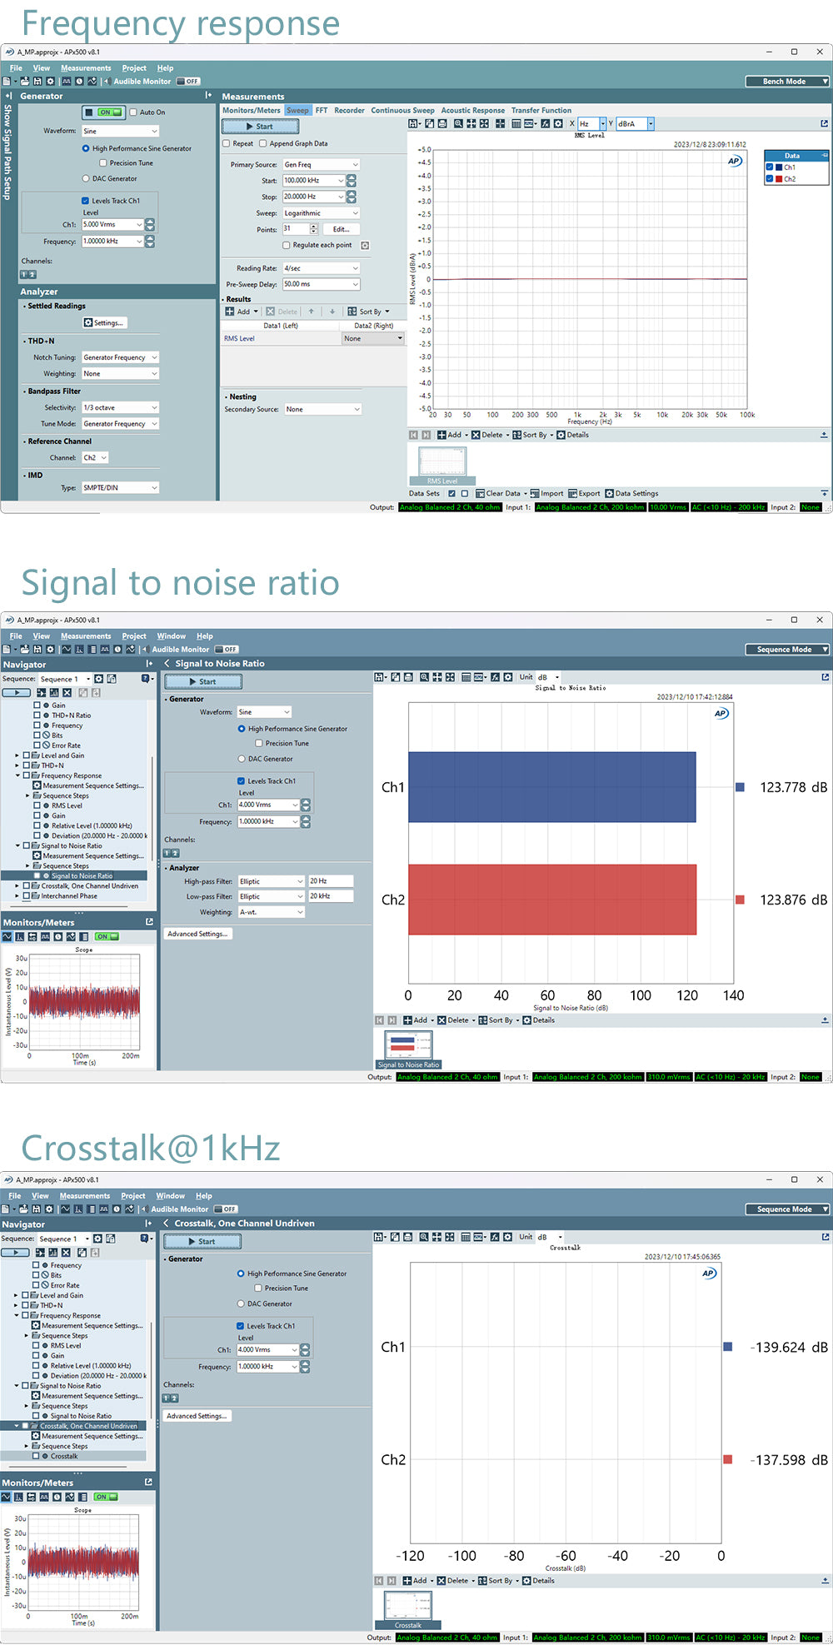The height and width of the screenshot is (1645, 833).
Task: Click the Edit... button next to Points
Action: point(342,229)
